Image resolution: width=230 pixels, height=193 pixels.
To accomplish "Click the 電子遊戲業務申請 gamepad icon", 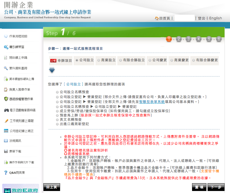I will coord(6,110).
